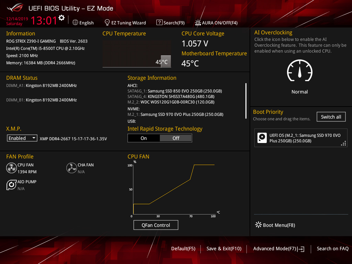The height and width of the screenshot is (264, 352).
Task: Click the Motherboard Temperature 45°C value
Action: coord(190,64)
